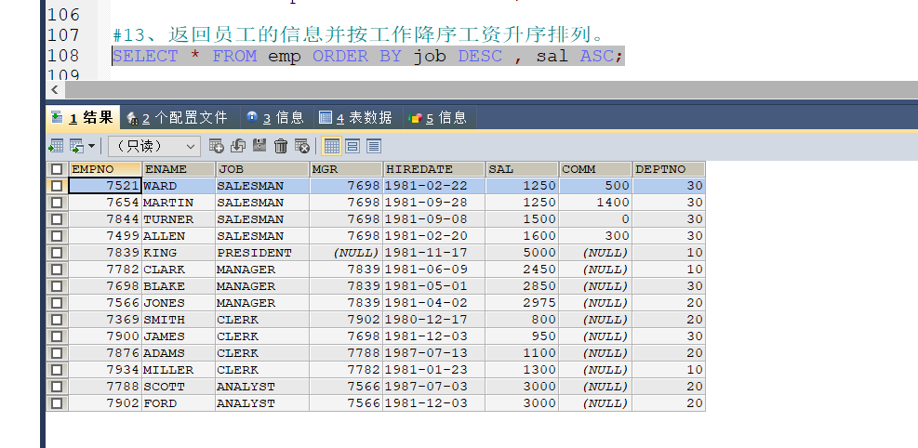Select the ENAME cell MARTIN
The width and height of the screenshot is (918, 448).
click(x=179, y=203)
